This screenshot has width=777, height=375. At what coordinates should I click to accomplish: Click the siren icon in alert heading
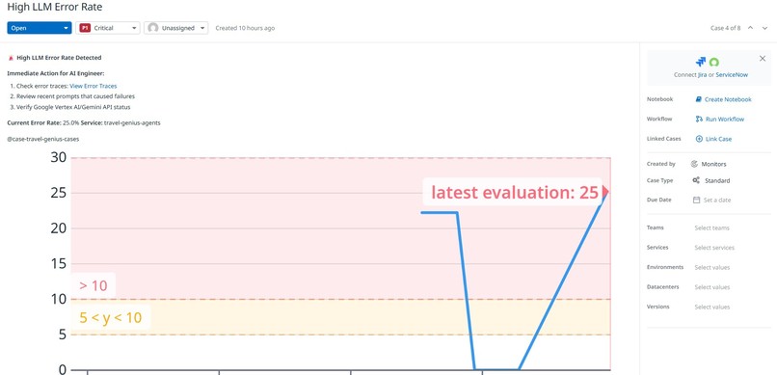tap(11, 58)
